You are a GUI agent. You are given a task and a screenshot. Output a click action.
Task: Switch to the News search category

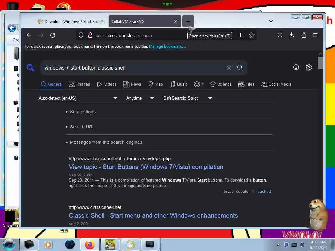tap(132, 84)
